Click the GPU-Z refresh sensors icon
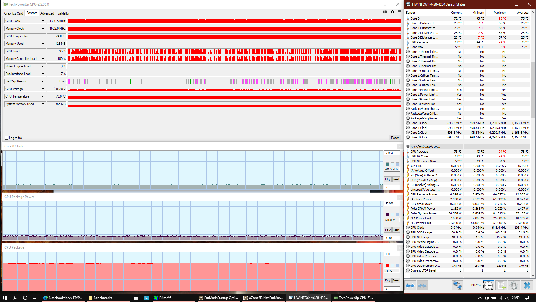Viewport: 536px width, 302px height. click(x=393, y=12)
